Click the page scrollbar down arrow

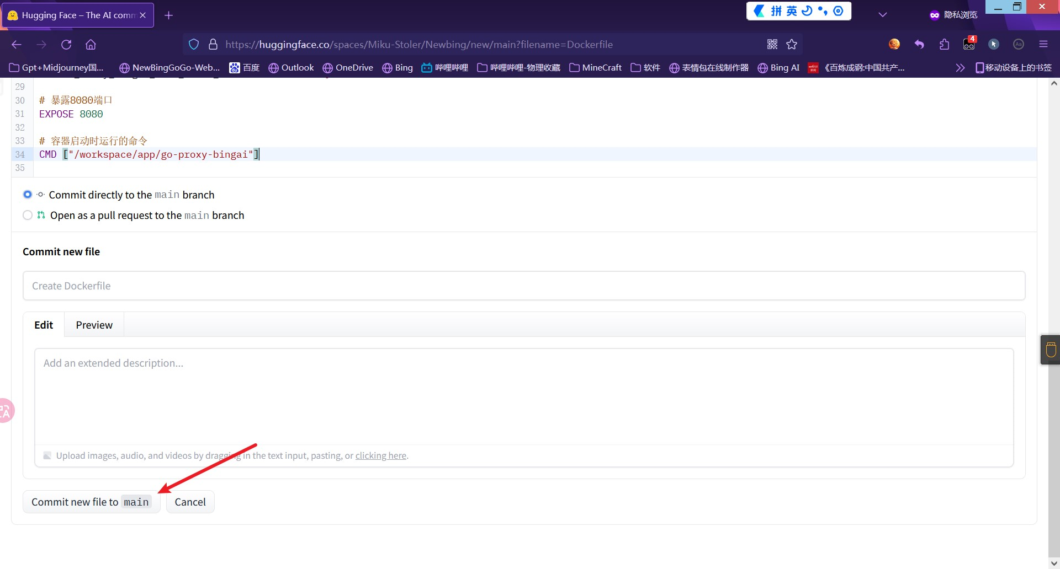(x=1054, y=563)
